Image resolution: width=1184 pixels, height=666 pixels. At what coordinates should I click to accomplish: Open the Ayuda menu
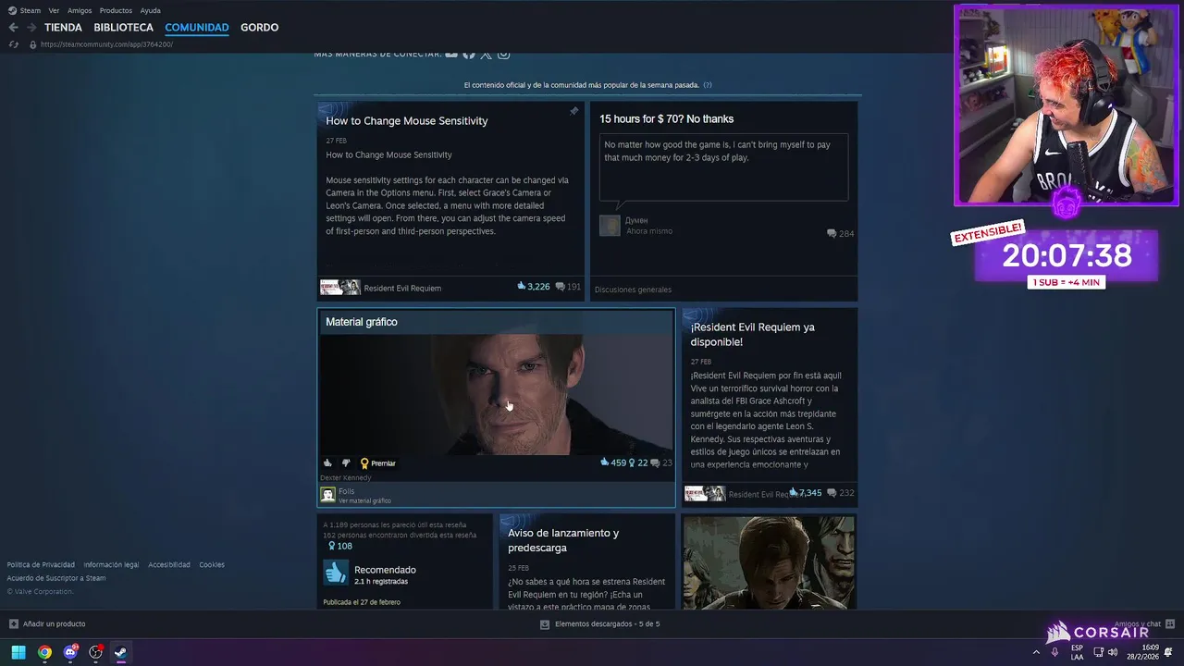tap(150, 10)
